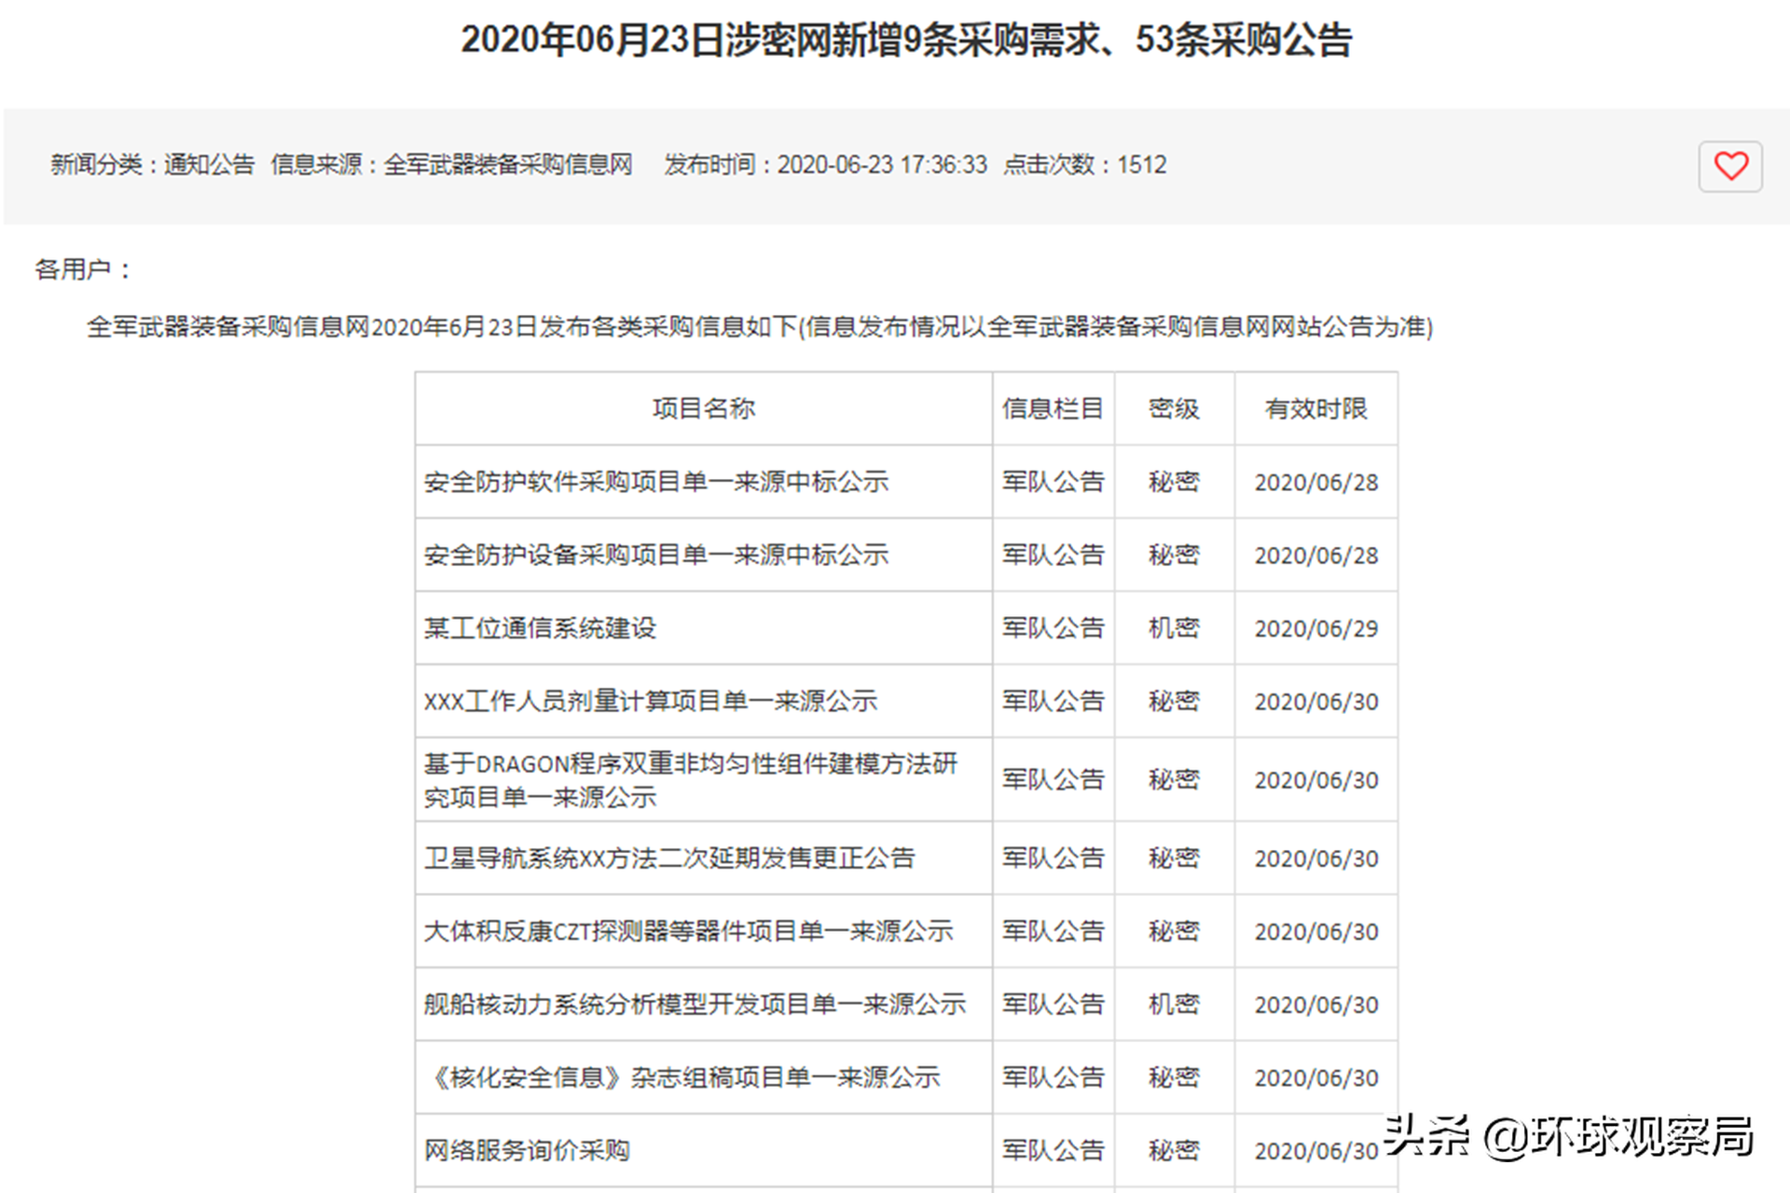Screen dimensions: 1790x1193
Task: Click 新闻分类：通知公告 text
Action: click(x=153, y=165)
